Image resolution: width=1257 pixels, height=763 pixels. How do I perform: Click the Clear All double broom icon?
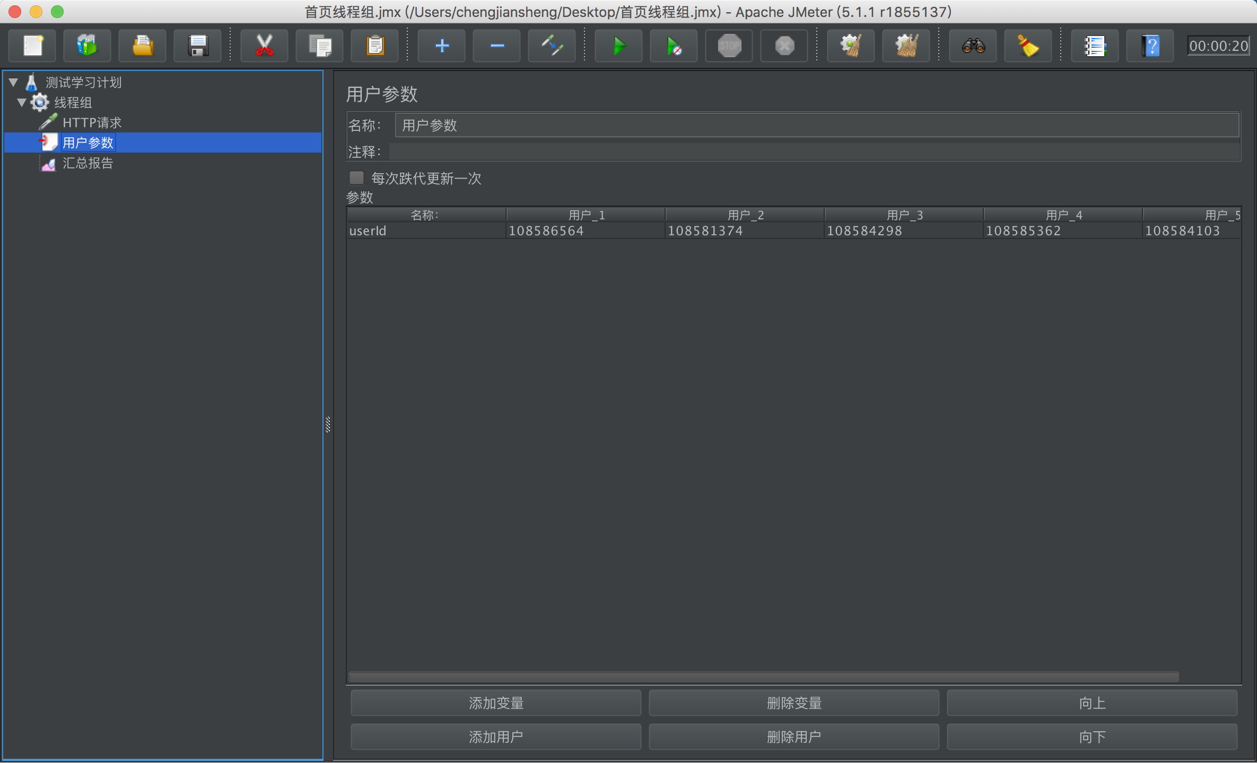tap(906, 46)
